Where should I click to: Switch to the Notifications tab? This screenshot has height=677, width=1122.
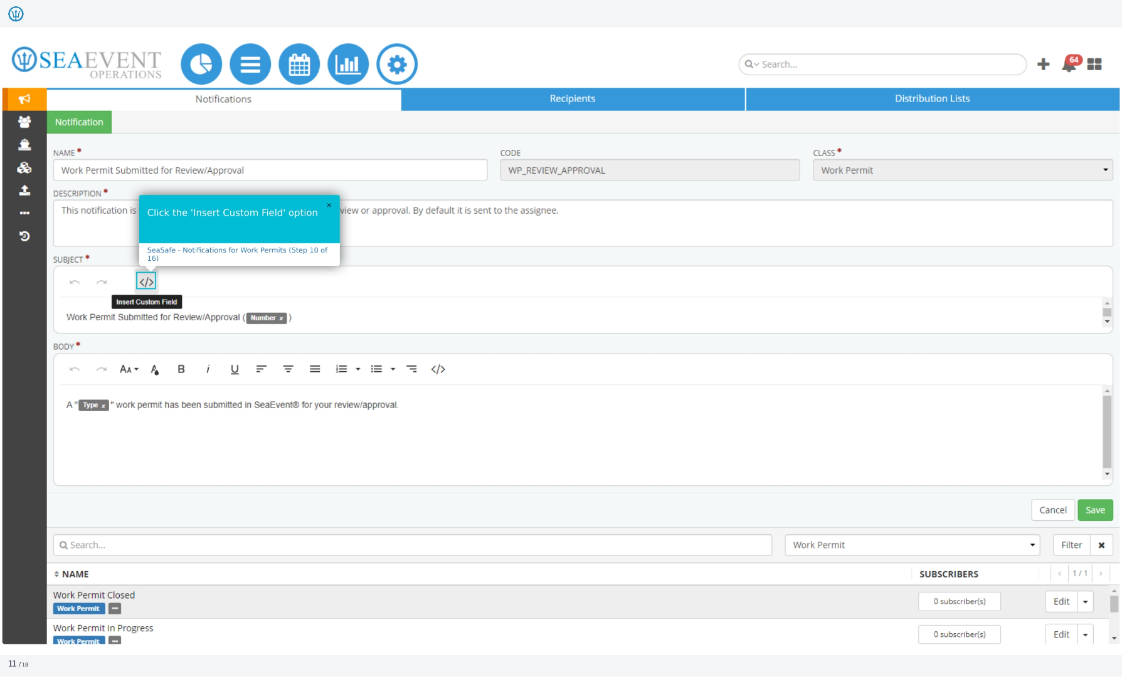pos(223,99)
